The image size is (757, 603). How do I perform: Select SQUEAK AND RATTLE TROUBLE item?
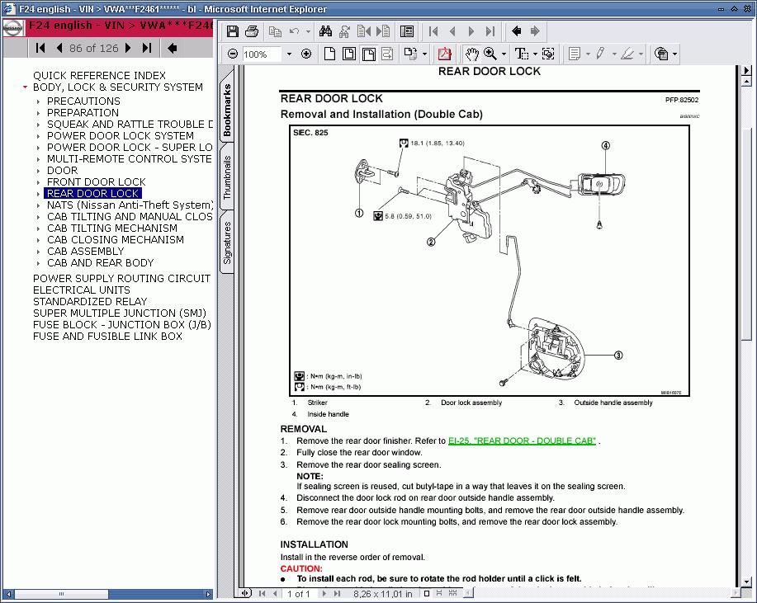pos(130,124)
